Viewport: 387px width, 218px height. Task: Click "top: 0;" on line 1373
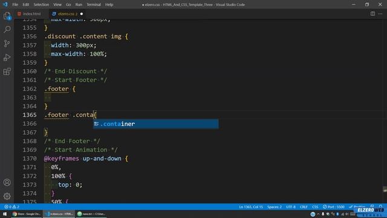pyautogui.click(x=70, y=185)
